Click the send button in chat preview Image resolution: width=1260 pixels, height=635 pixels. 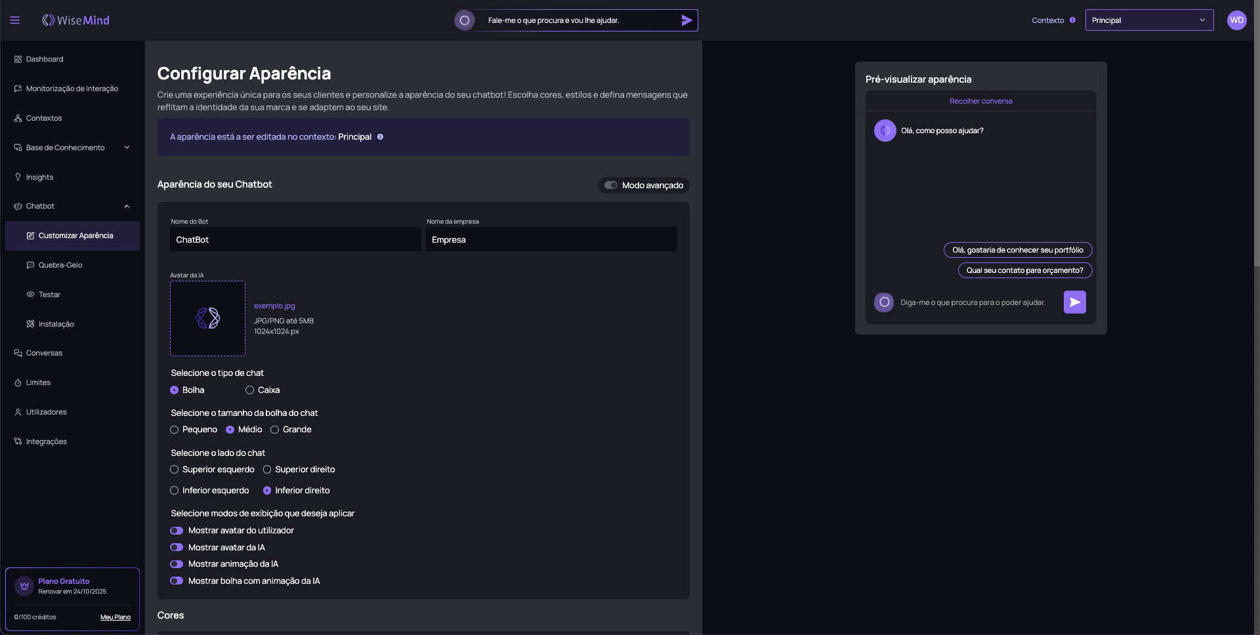(1074, 302)
